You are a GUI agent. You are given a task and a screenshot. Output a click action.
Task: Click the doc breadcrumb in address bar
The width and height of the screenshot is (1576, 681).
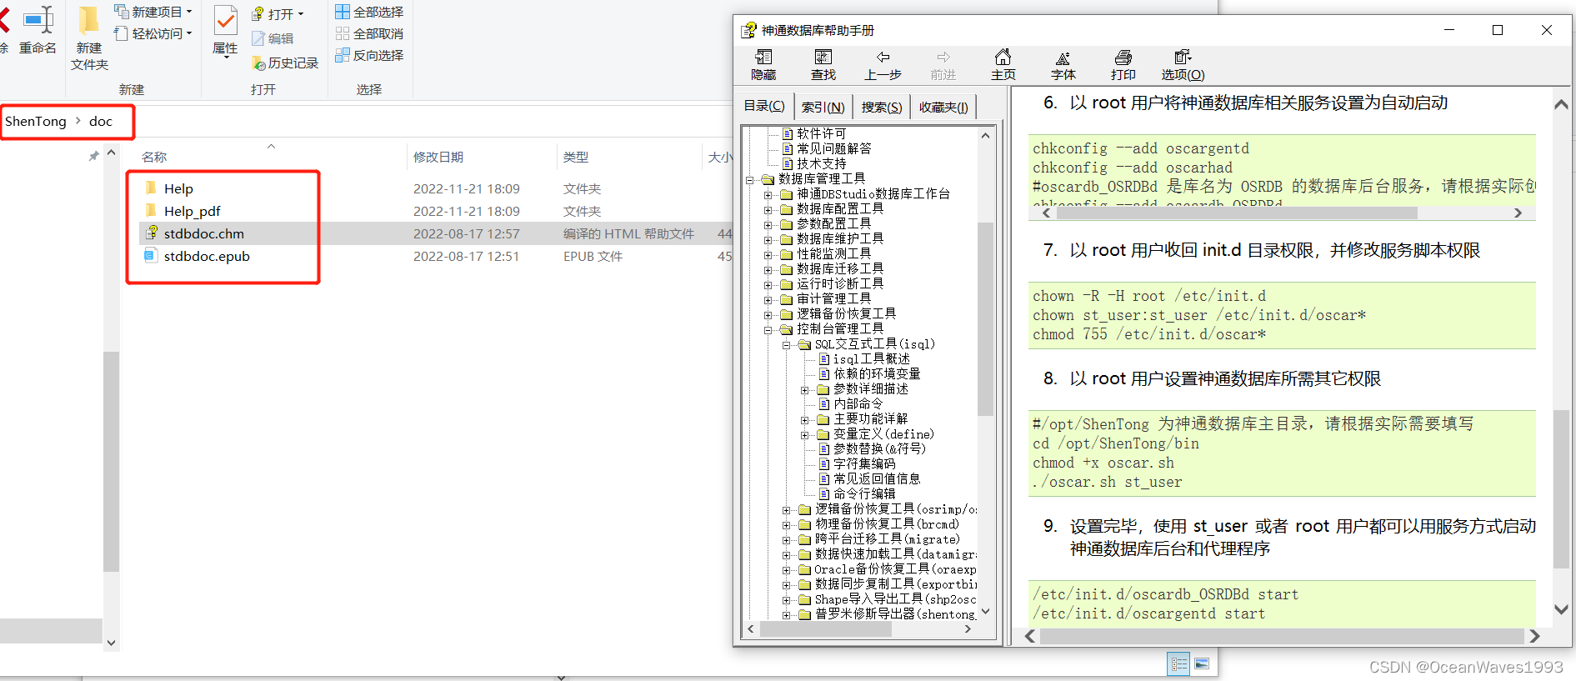(101, 121)
